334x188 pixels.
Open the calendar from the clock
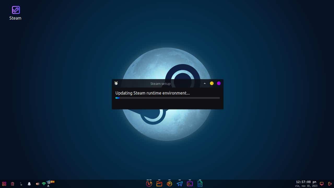306,184
